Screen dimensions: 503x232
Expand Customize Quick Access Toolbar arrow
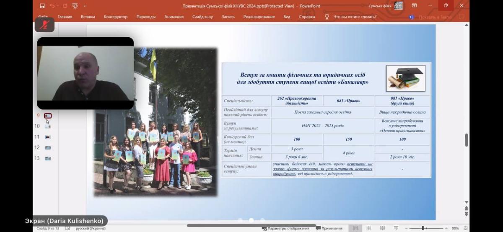click(85, 6)
